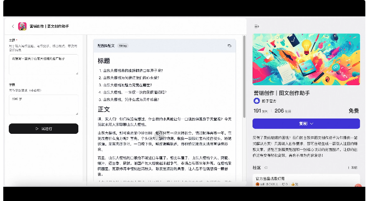Click the 免费 price label
Image resolution: width=367 pixels, height=201 pixels.
point(354,111)
